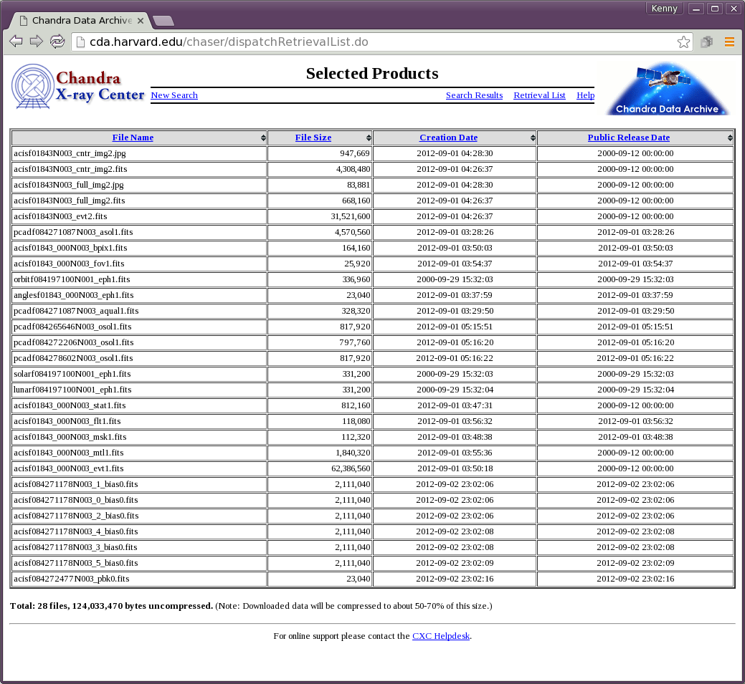Open the Search Results link
This screenshot has height=684, width=745.
click(474, 95)
